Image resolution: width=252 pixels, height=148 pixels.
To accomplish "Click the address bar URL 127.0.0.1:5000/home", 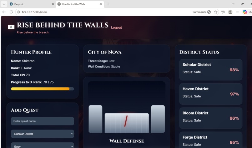I will [x=35, y=12].
